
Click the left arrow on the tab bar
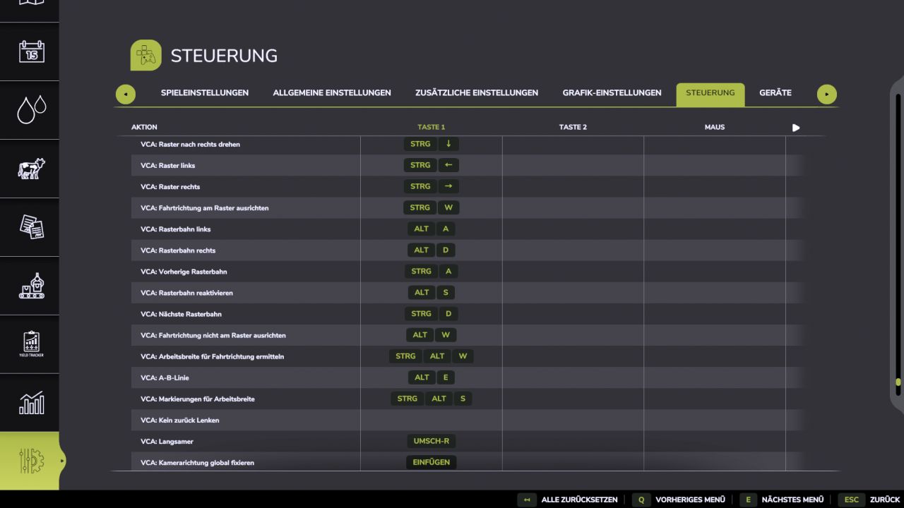pyautogui.click(x=126, y=94)
